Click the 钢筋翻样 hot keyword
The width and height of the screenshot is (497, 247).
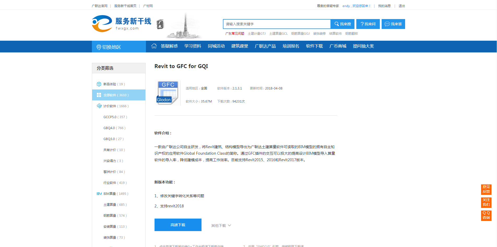point(351,34)
